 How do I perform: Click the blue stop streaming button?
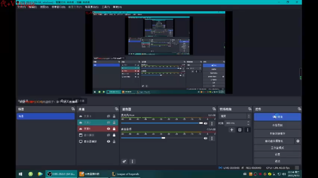[x=277, y=117]
